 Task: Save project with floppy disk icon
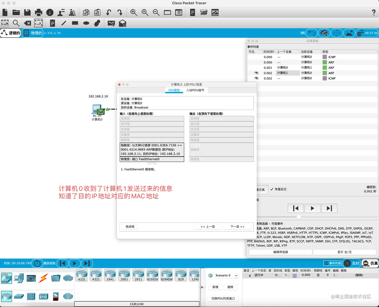pos(27,12)
